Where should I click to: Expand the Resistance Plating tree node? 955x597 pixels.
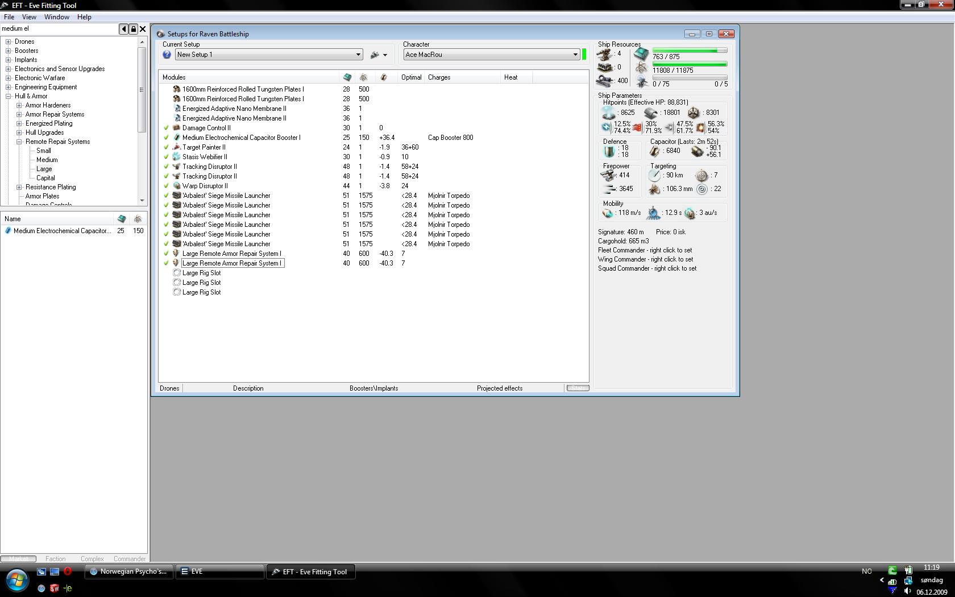point(19,187)
